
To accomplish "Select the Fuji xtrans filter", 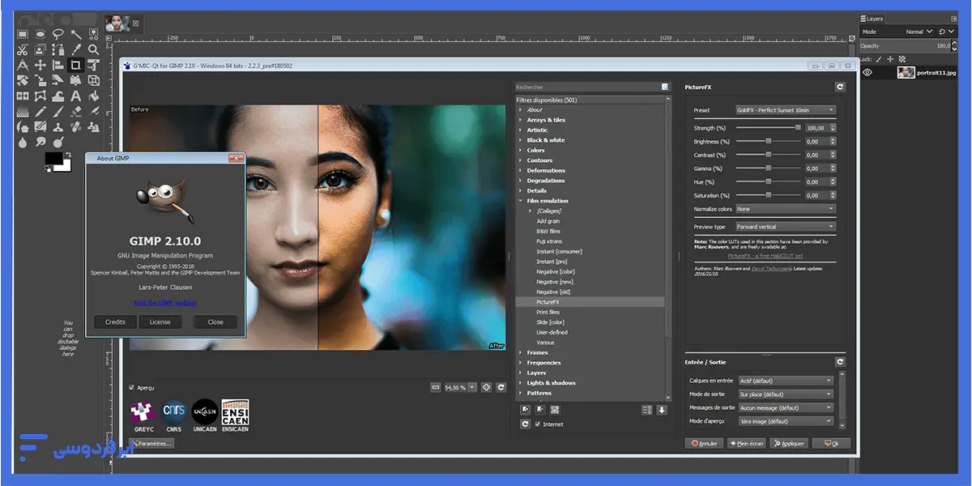I will pyautogui.click(x=549, y=241).
